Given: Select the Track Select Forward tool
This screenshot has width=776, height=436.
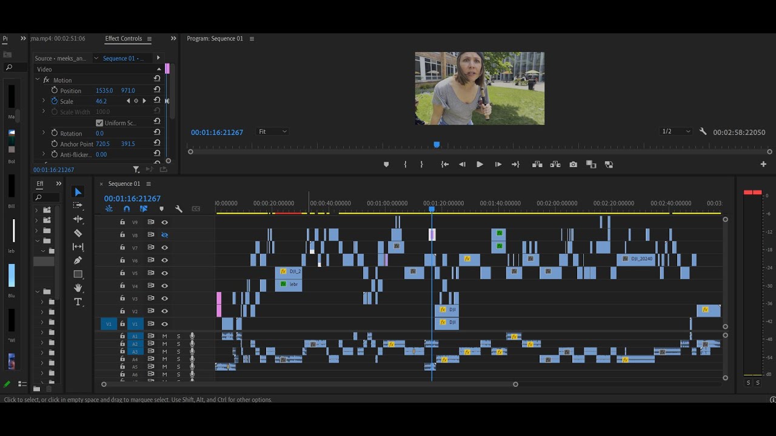Looking at the screenshot, I should pos(78,205).
